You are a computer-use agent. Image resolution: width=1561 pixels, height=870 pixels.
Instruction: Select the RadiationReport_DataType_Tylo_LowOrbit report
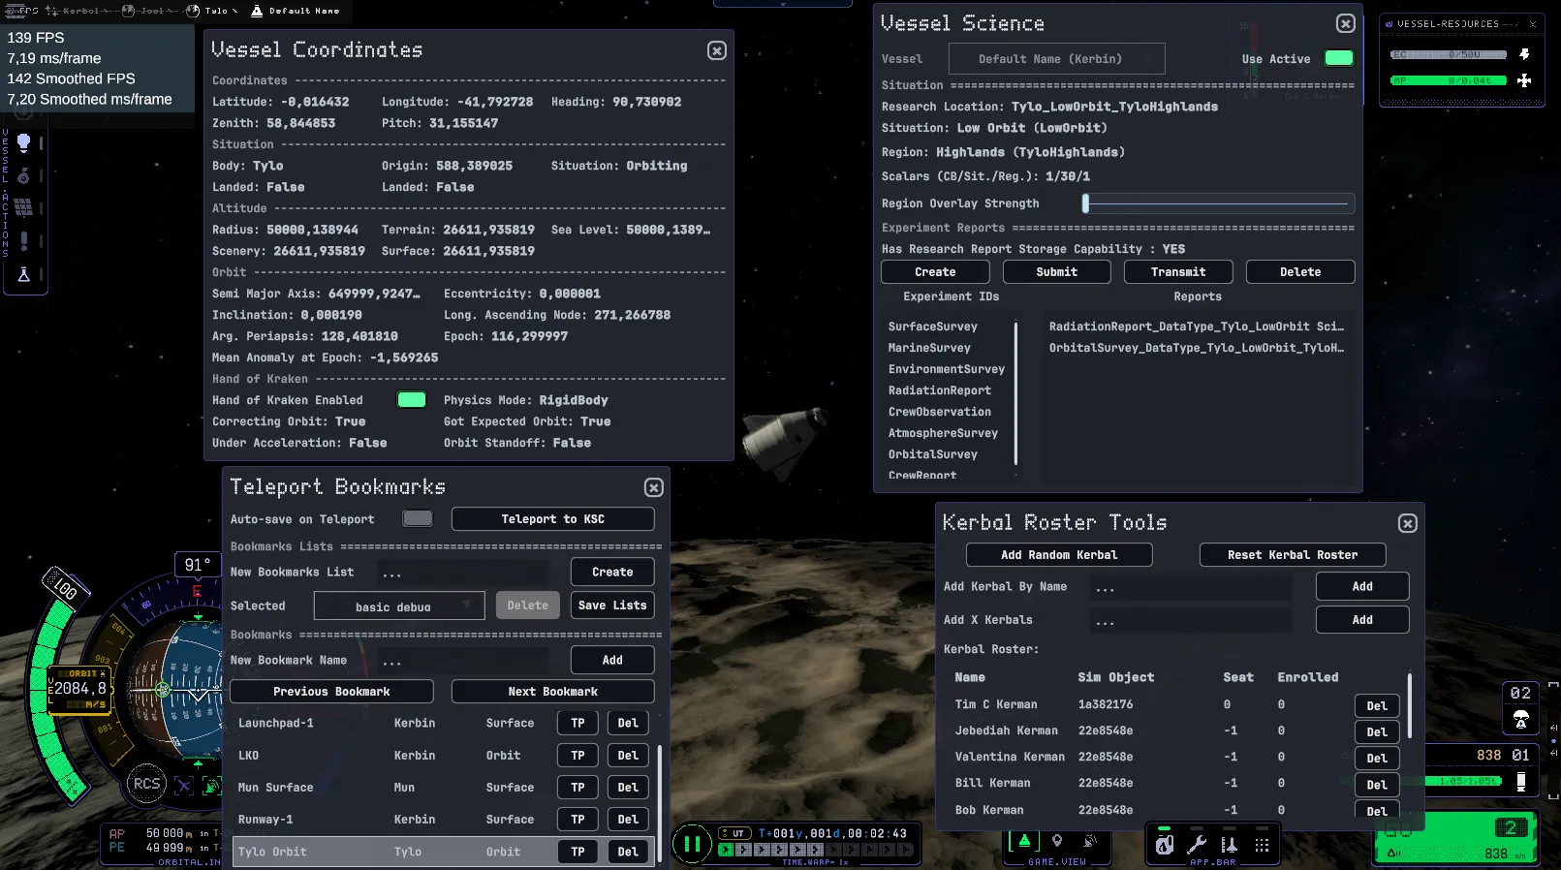tap(1197, 326)
